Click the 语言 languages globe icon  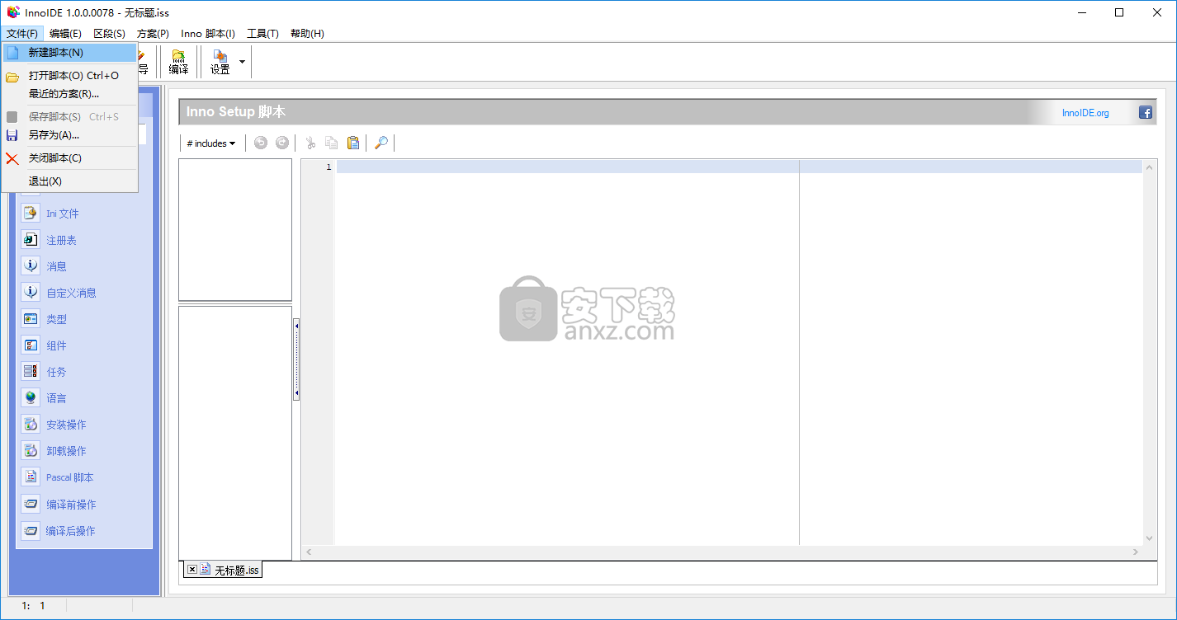coord(31,397)
